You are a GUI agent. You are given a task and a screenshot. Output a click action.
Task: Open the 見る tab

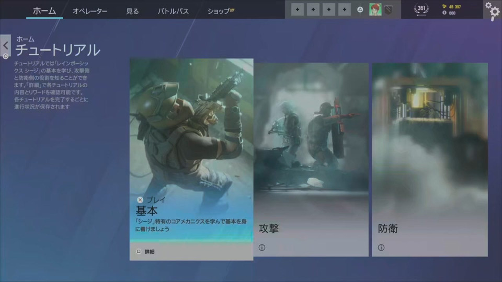click(x=132, y=11)
